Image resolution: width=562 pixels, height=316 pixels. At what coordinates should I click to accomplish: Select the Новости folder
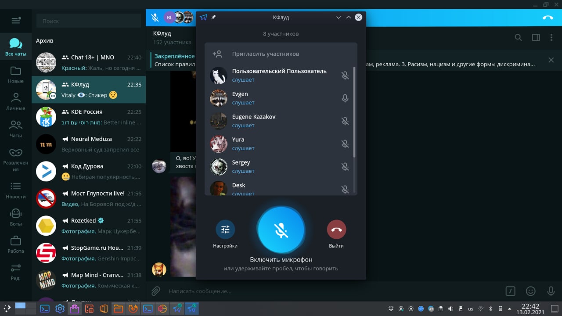[x=16, y=190]
